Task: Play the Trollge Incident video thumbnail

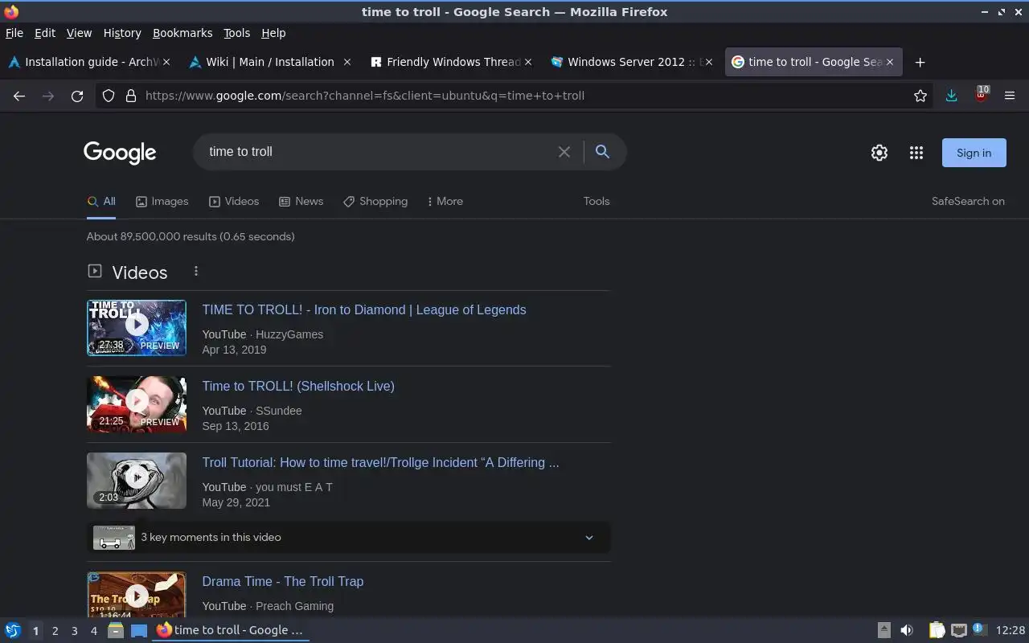Action: [x=137, y=481]
